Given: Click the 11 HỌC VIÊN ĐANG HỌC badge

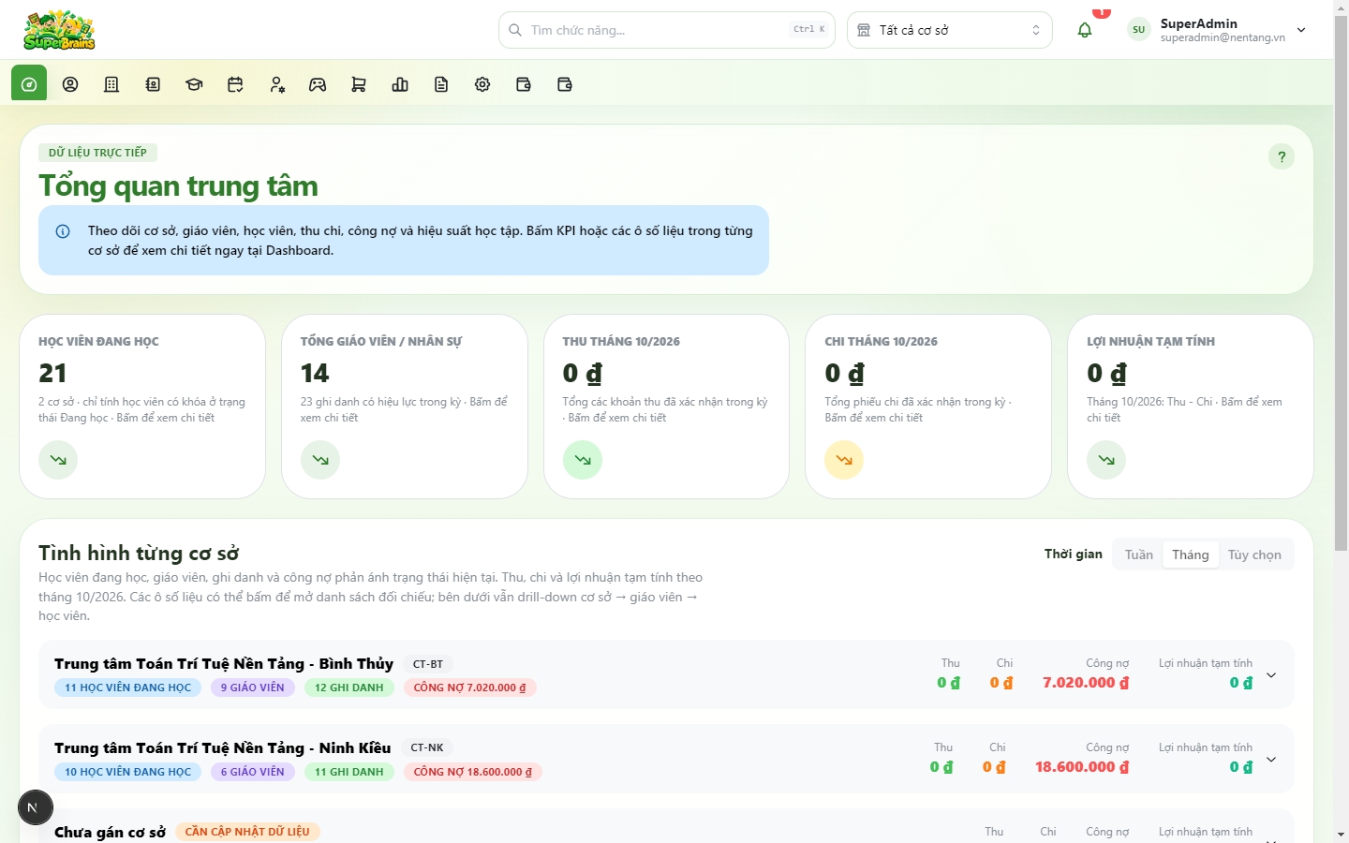Looking at the screenshot, I should tap(127, 688).
